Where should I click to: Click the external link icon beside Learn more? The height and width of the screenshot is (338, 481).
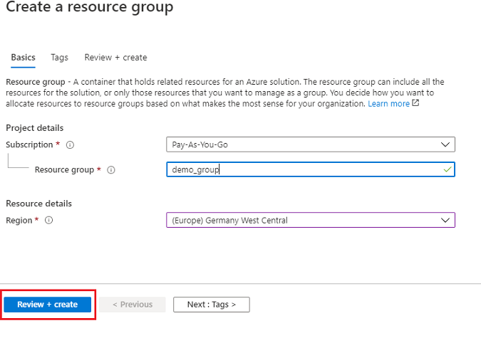coord(415,104)
